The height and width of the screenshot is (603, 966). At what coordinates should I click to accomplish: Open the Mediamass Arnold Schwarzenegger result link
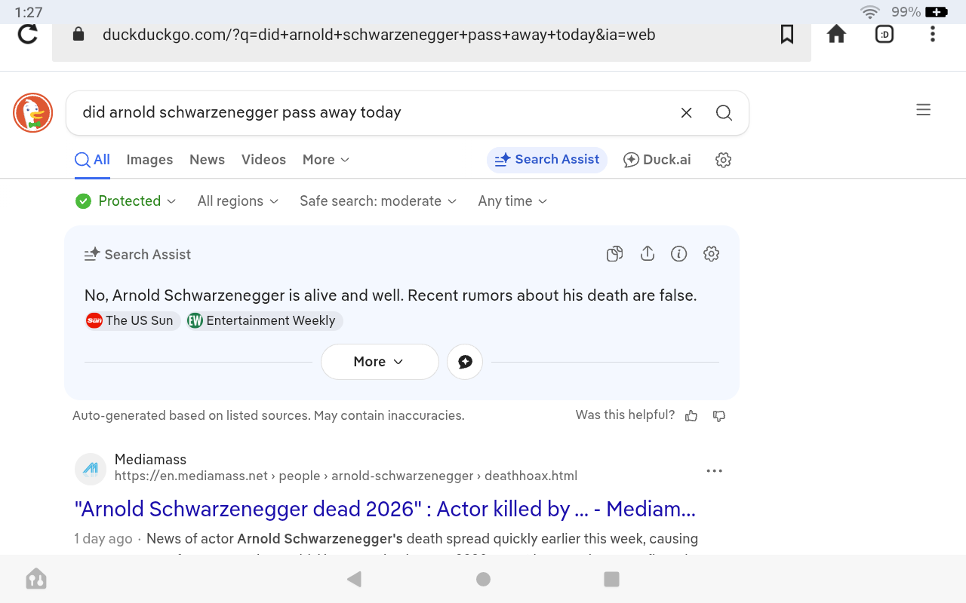click(385, 510)
